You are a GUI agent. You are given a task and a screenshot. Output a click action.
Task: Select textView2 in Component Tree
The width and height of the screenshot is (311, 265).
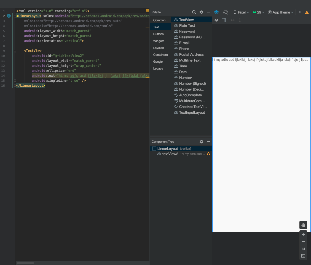[x=181, y=154]
